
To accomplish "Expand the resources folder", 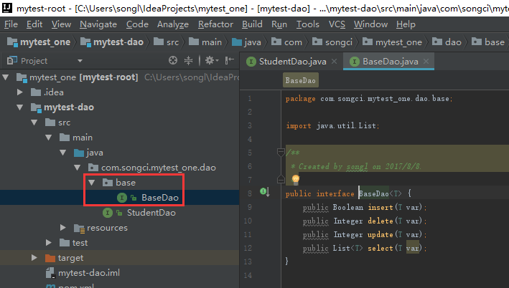I will [63, 228].
